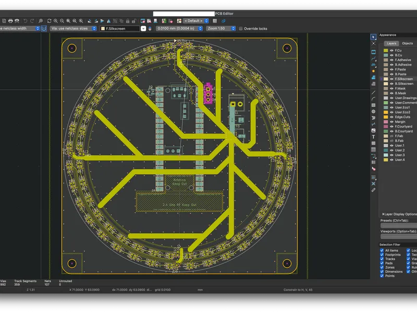
Task: Open the Via: use netclass sizes dropdown
Action: [73, 28]
